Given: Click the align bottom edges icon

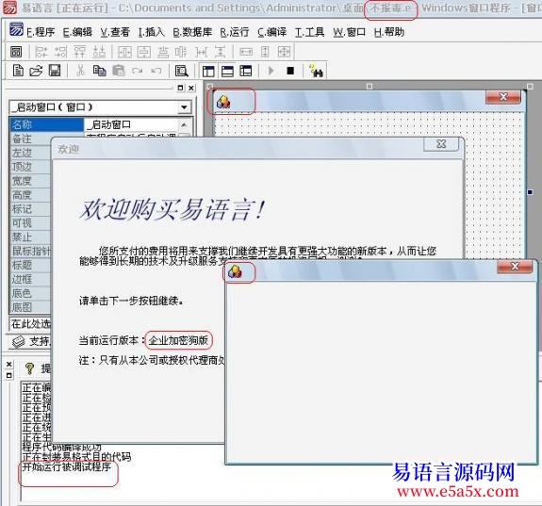Looking at the screenshot, I should pyautogui.click(x=99, y=52).
